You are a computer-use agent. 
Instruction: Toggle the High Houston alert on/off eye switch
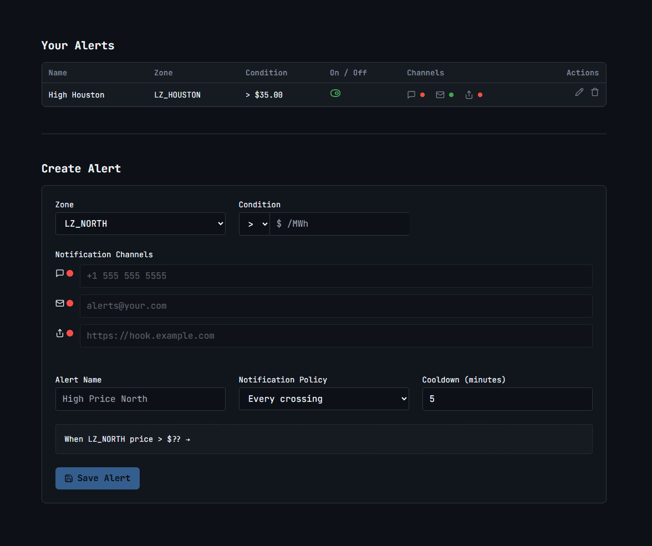[x=335, y=93]
